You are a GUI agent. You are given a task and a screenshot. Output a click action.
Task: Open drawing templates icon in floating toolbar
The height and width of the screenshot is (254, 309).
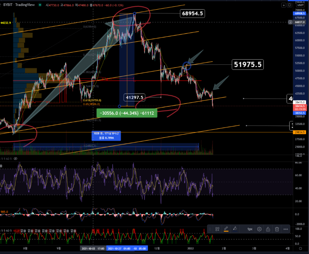pyautogui.click(x=217, y=229)
